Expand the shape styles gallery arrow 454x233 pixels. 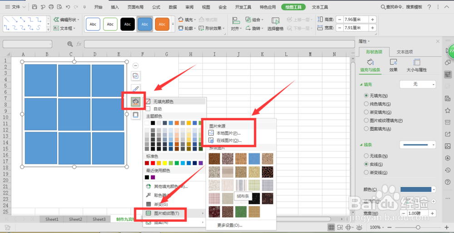pyautogui.click(x=173, y=24)
